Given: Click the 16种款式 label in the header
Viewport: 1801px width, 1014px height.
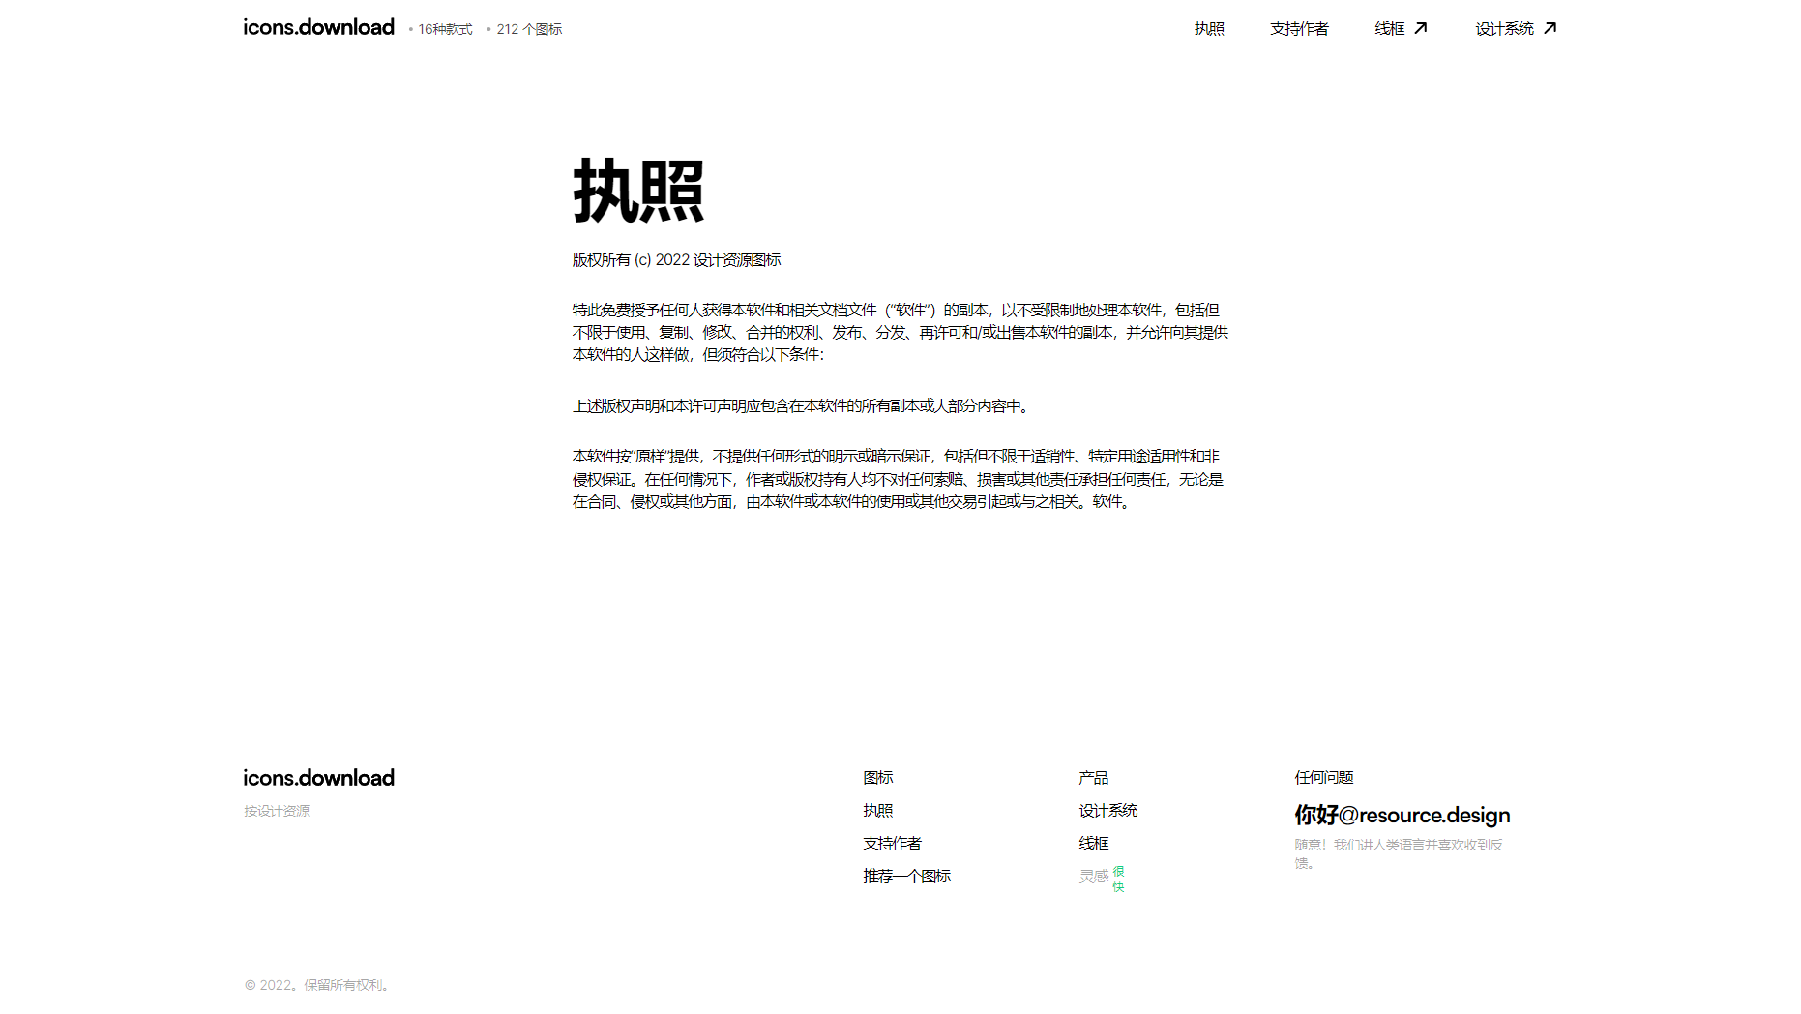Looking at the screenshot, I should coord(445,30).
